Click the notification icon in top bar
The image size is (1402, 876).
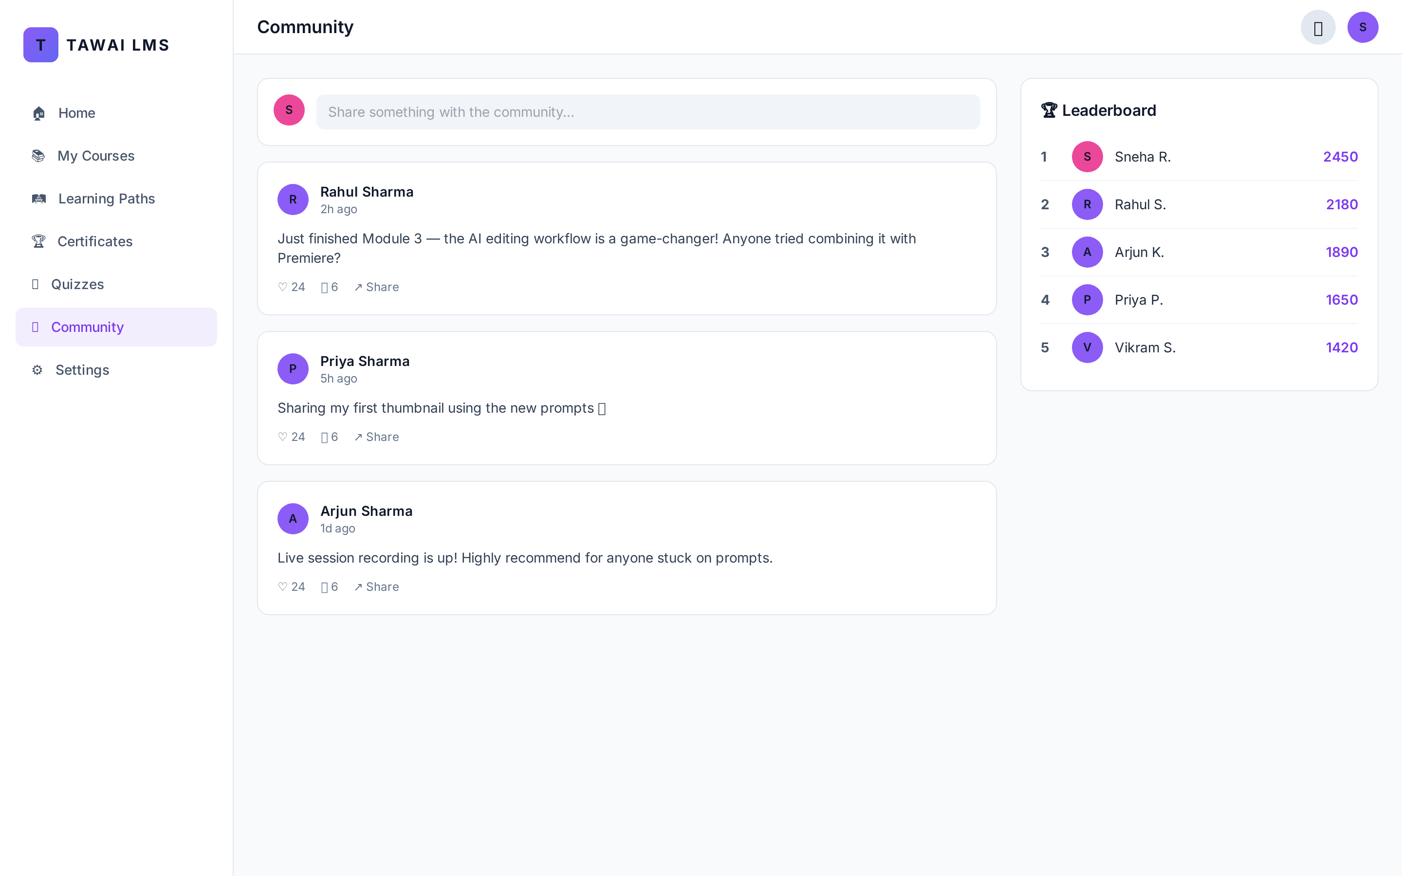click(x=1318, y=27)
